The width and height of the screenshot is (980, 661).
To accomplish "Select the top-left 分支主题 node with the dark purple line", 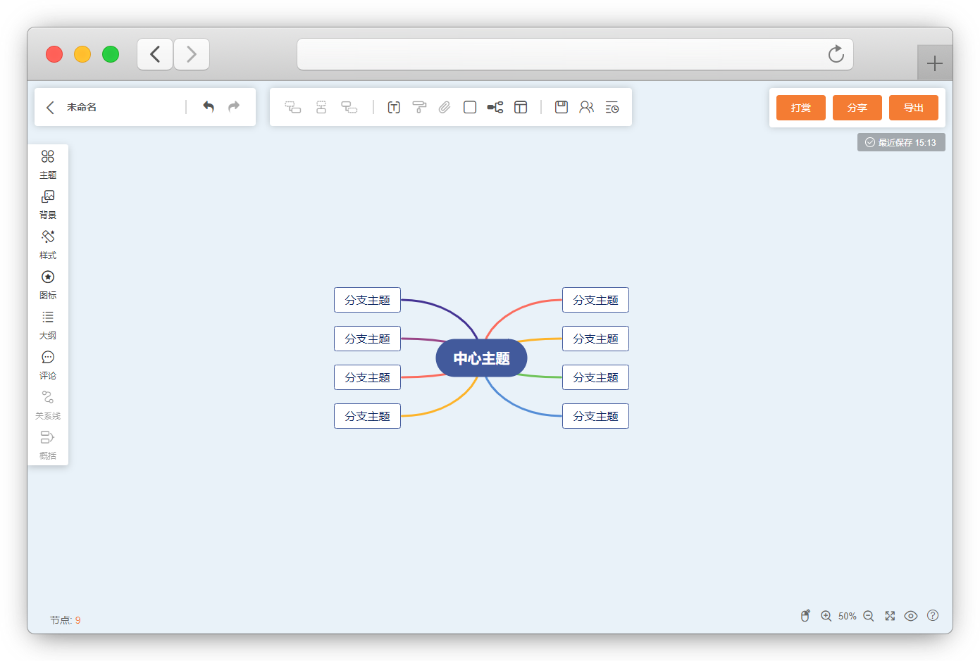I will [x=367, y=300].
